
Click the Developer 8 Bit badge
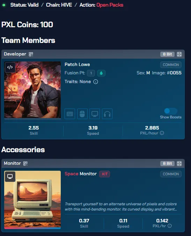[167, 54]
